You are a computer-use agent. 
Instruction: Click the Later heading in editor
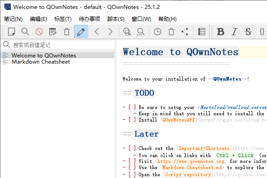tap(146, 134)
